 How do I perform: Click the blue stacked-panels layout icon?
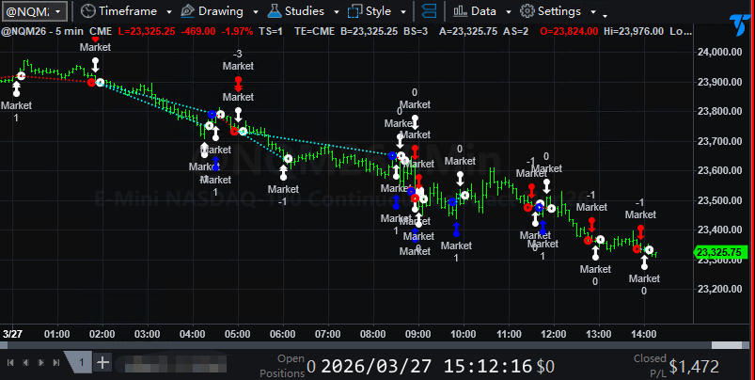click(x=428, y=11)
